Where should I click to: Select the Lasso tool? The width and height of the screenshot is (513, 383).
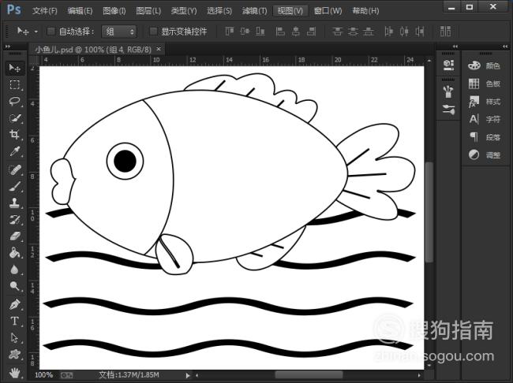(15, 102)
